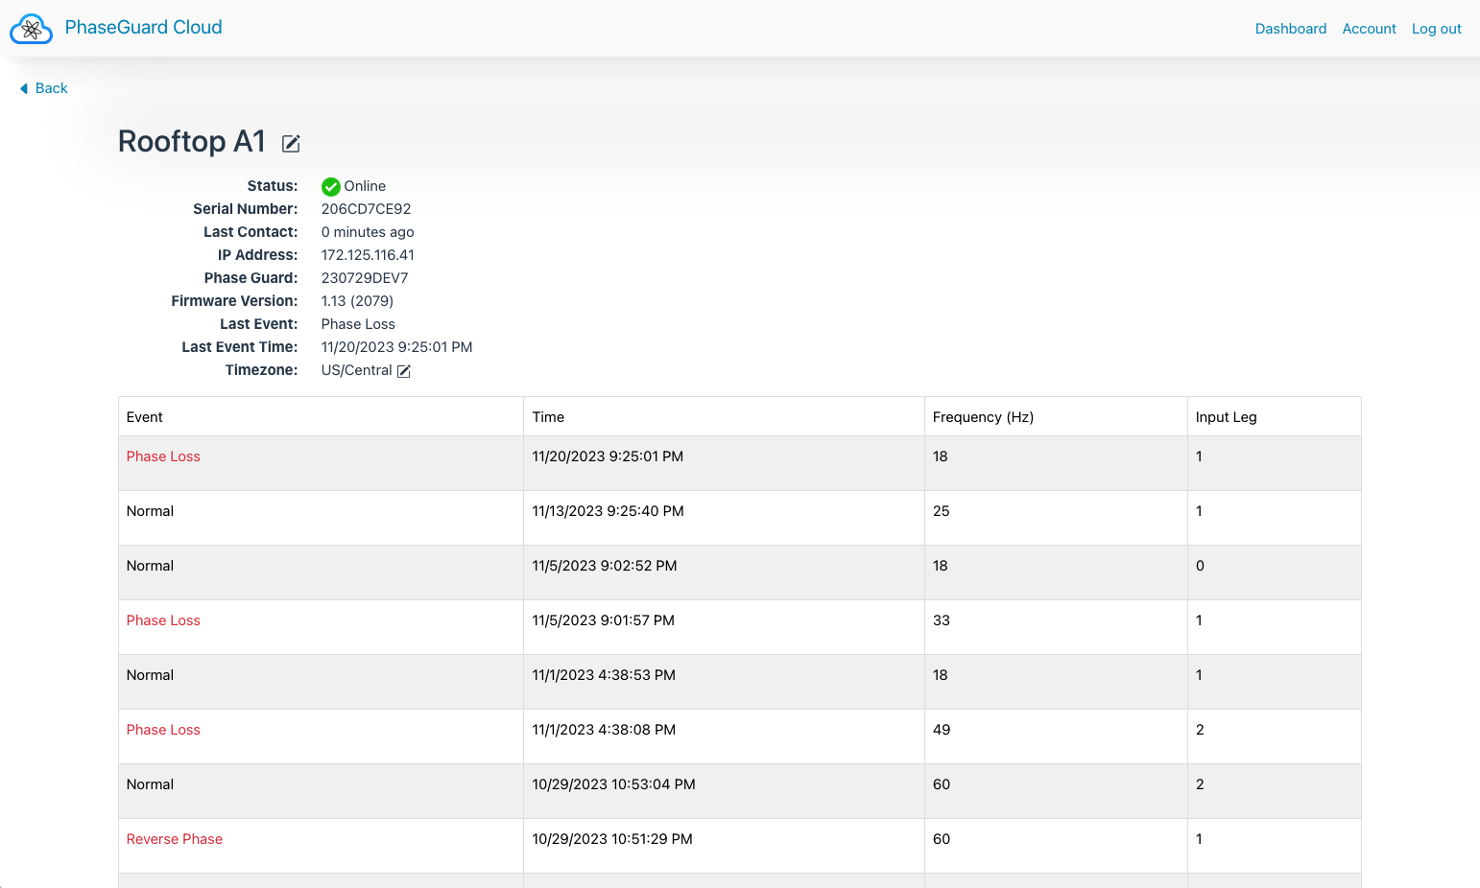This screenshot has width=1480, height=888.
Task: Click the US/Central timezone value
Action: (356, 370)
